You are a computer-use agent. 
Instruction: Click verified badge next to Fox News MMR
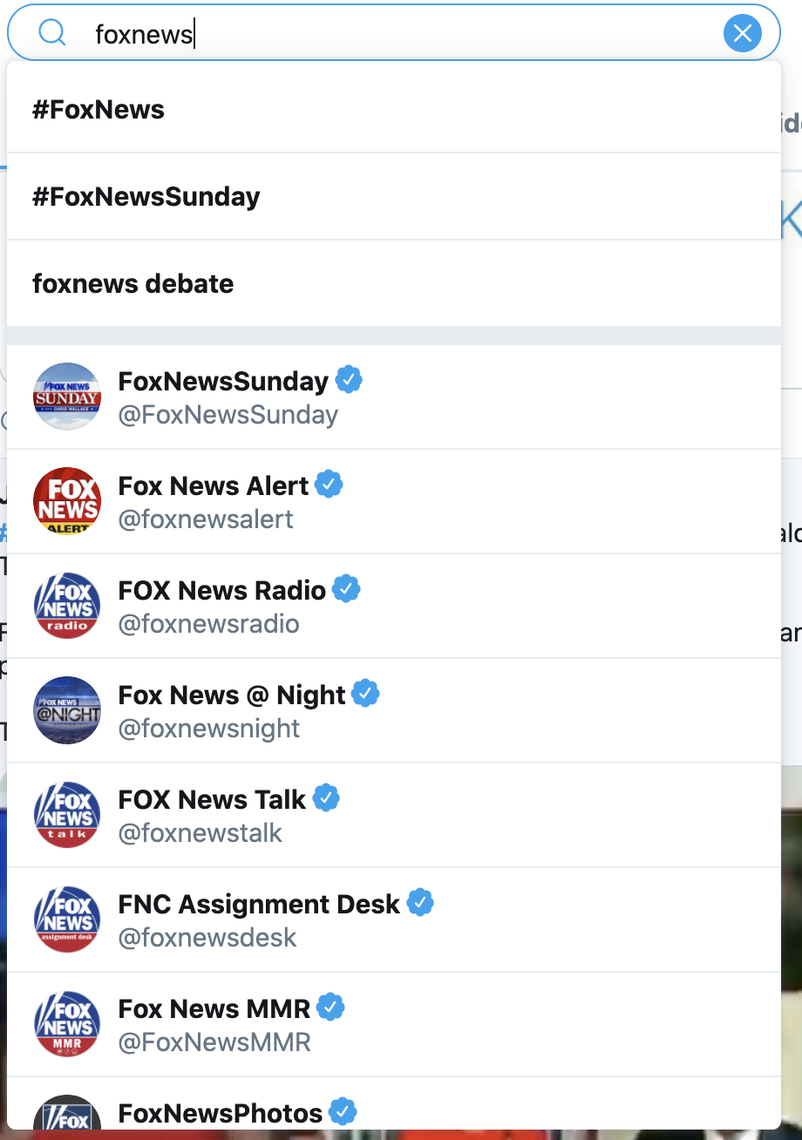[x=330, y=1008]
